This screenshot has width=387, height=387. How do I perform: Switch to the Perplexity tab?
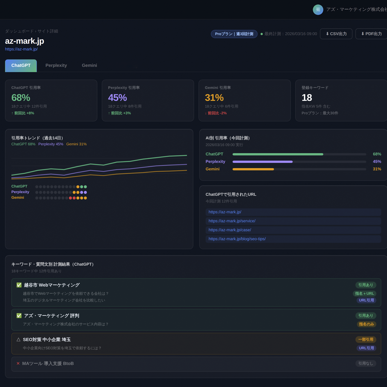(x=56, y=65)
